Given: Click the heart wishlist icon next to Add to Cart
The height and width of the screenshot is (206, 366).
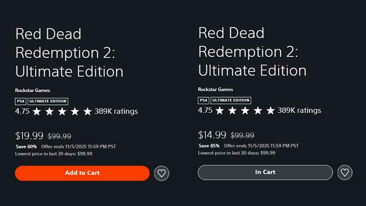Looking at the screenshot, I should 162,173.
